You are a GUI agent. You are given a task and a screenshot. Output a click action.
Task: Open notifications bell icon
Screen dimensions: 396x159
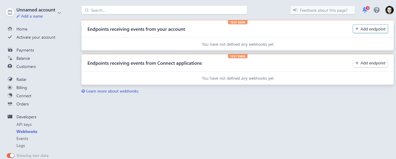coord(365,10)
